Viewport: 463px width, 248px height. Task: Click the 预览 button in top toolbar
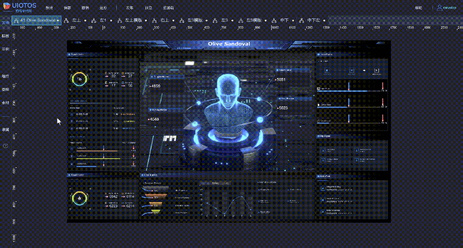(x=149, y=8)
